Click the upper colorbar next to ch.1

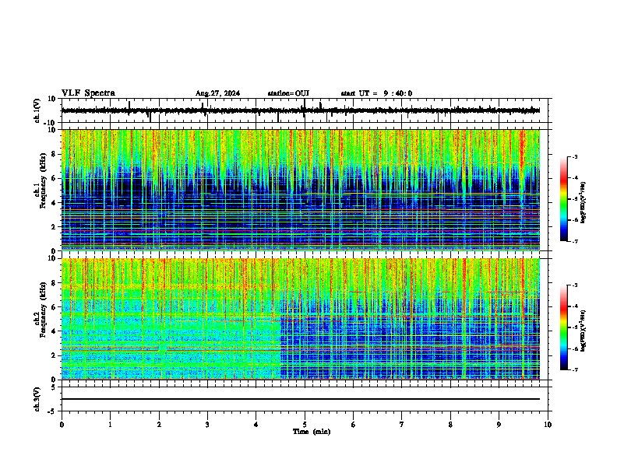pos(564,199)
